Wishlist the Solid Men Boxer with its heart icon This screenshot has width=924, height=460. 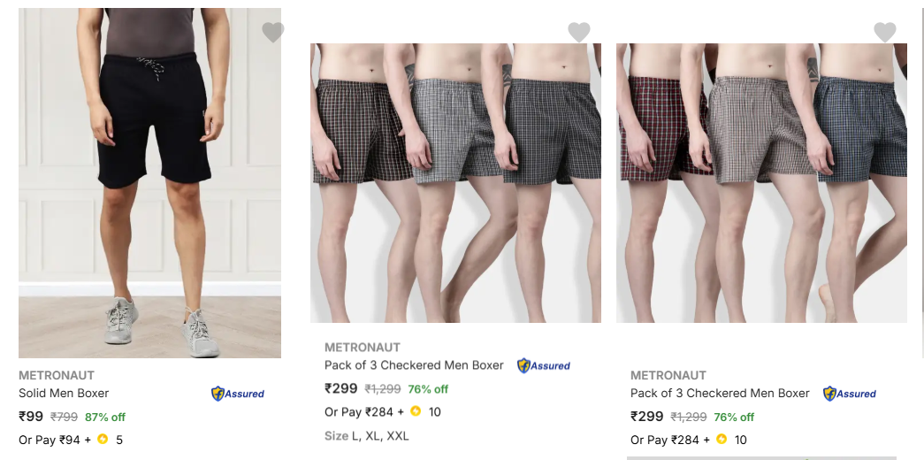[x=273, y=33]
